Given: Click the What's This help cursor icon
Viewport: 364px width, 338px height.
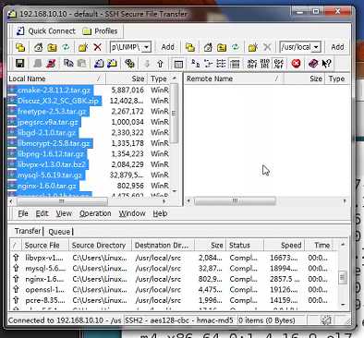Looking at the screenshot, I should point(326,64).
